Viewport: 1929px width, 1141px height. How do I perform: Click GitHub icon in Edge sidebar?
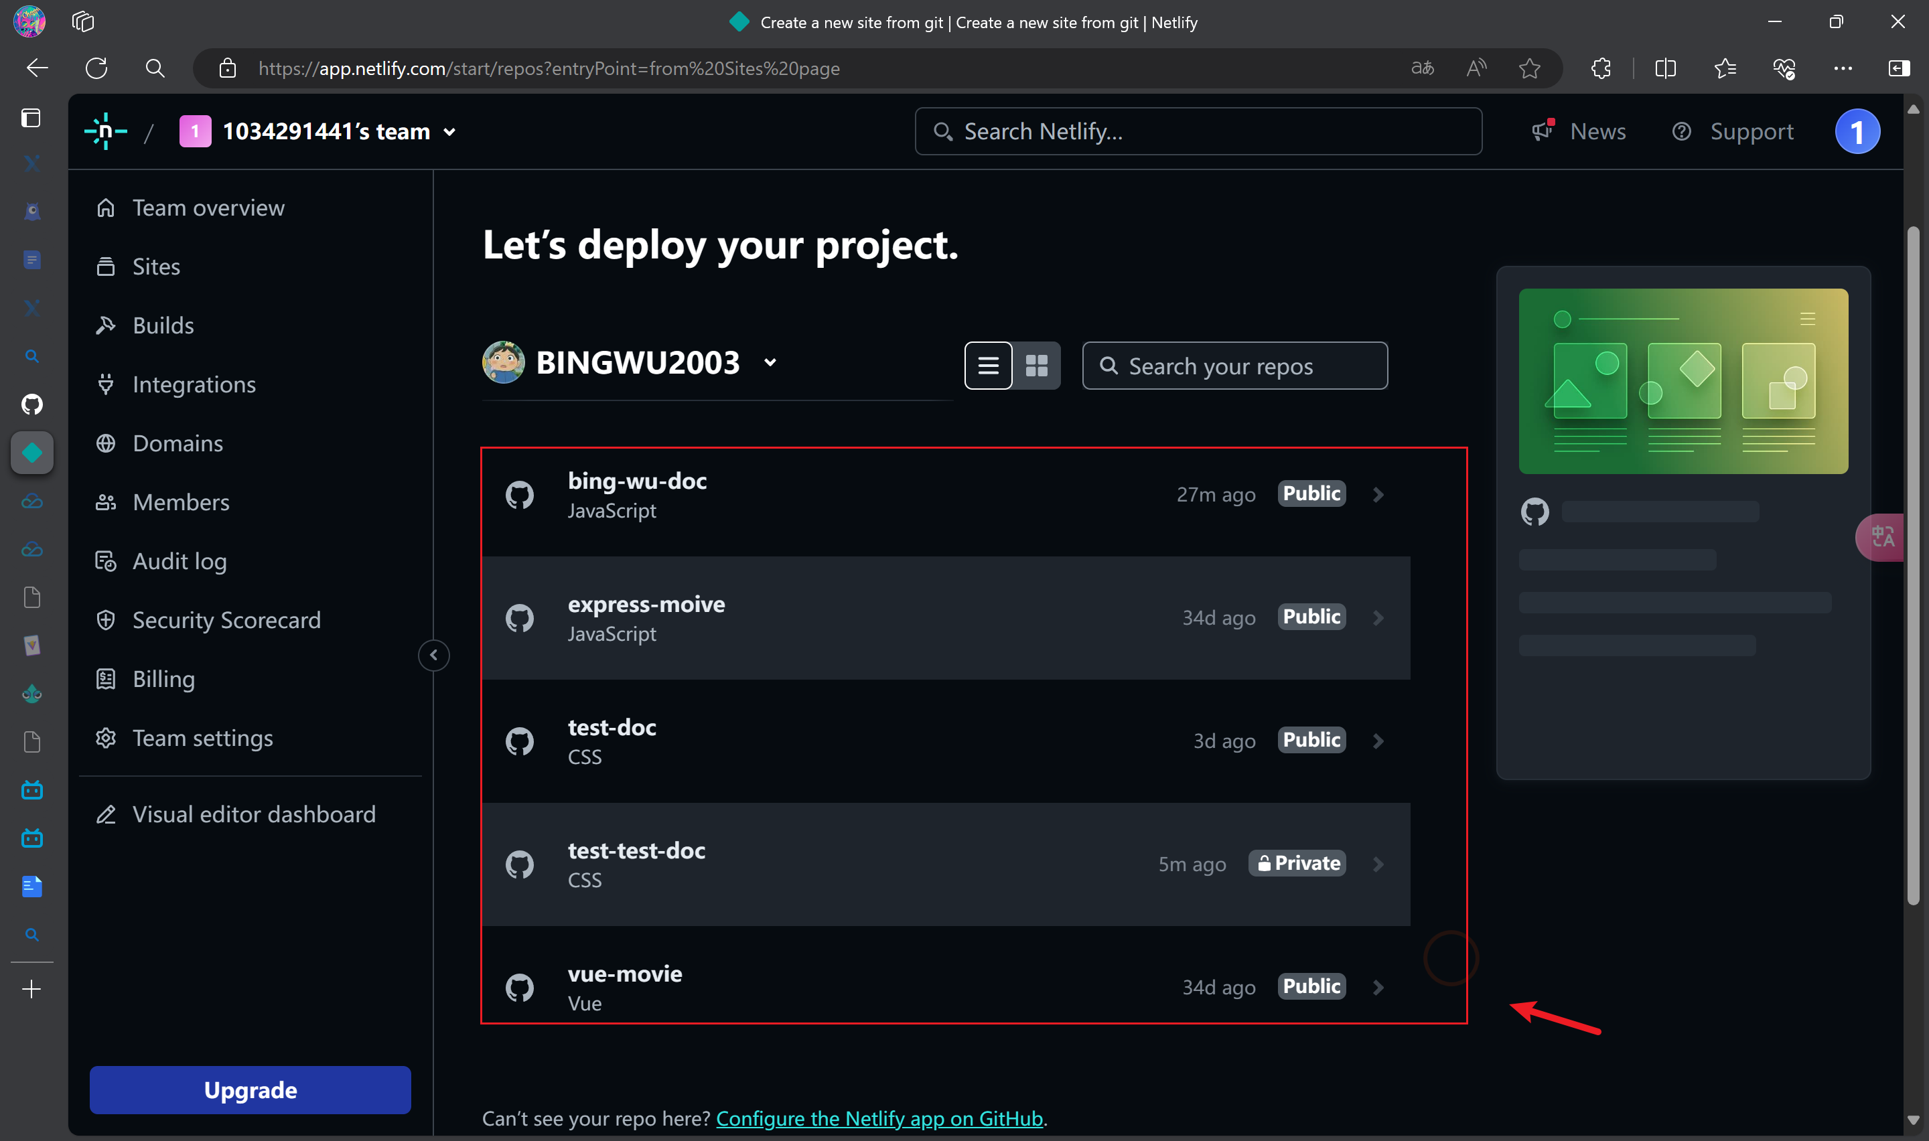[x=31, y=404]
